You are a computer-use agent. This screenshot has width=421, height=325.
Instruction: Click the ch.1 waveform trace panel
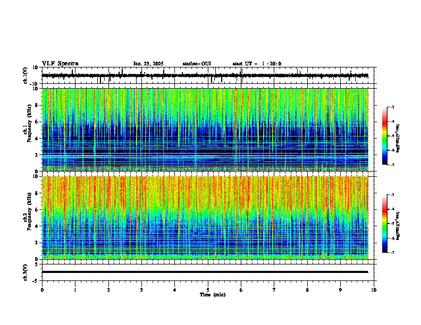point(209,75)
